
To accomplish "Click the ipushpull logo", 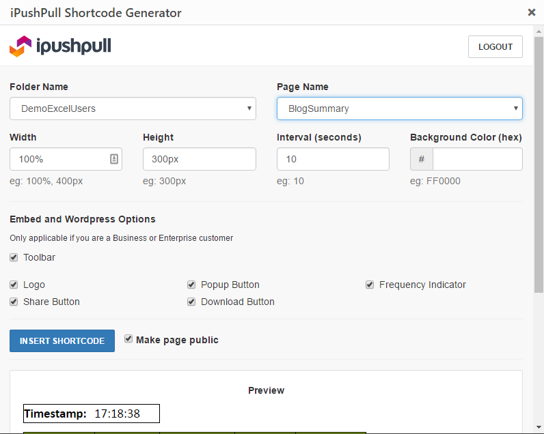I will pos(60,46).
